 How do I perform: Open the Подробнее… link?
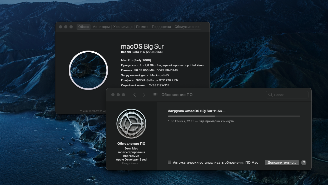point(131,163)
